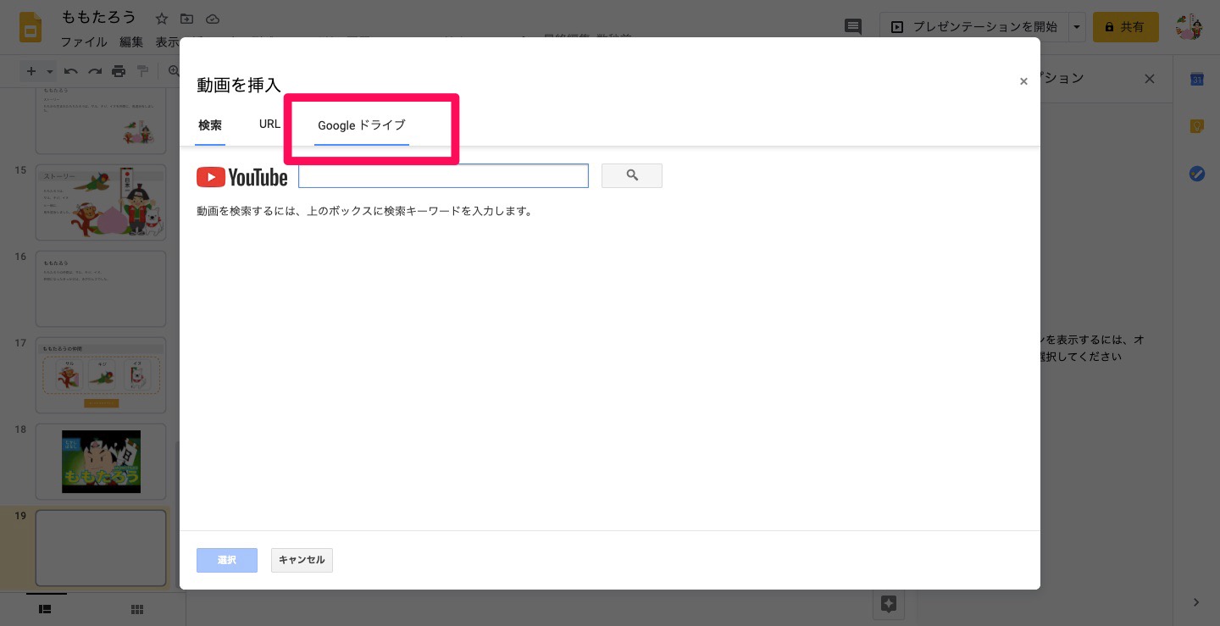The image size is (1220, 626).
Task: Close the 動画を挿入 dialog
Action: tap(1023, 81)
